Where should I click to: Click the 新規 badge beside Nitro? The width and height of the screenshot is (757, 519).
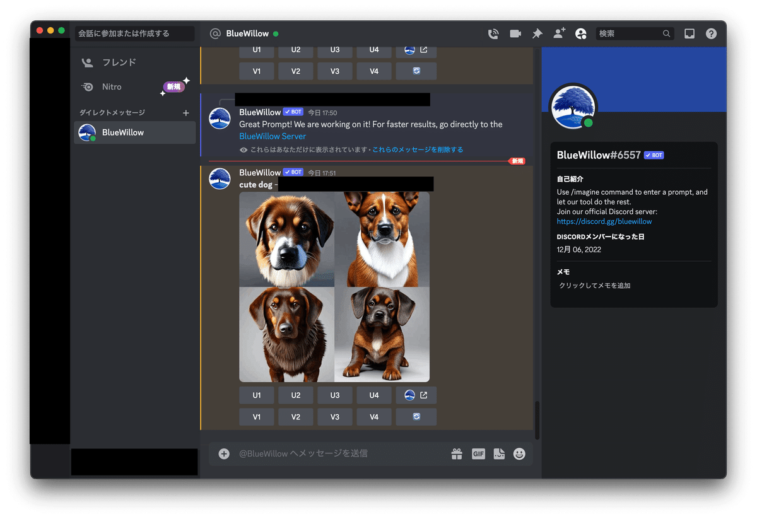pyautogui.click(x=173, y=87)
